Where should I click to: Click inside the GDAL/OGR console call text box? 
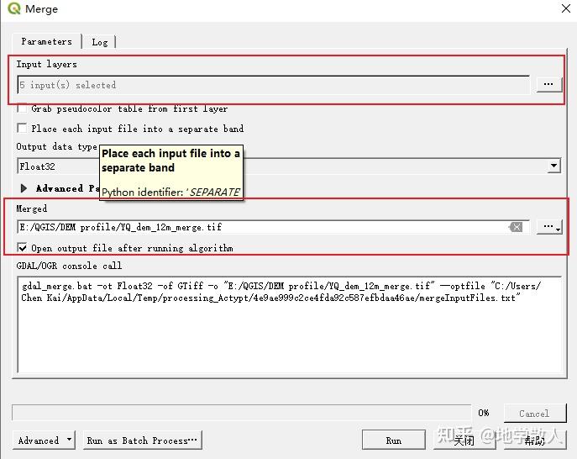coord(289,324)
